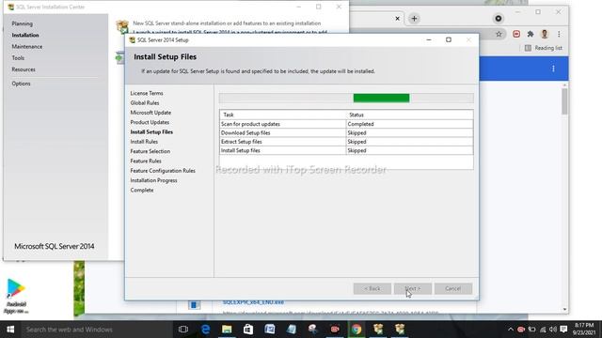Image resolution: width=602 pixels, height=338 pixels.
Task: Open Planning in SQL Server Installation Center
Action: click(22, 23)
